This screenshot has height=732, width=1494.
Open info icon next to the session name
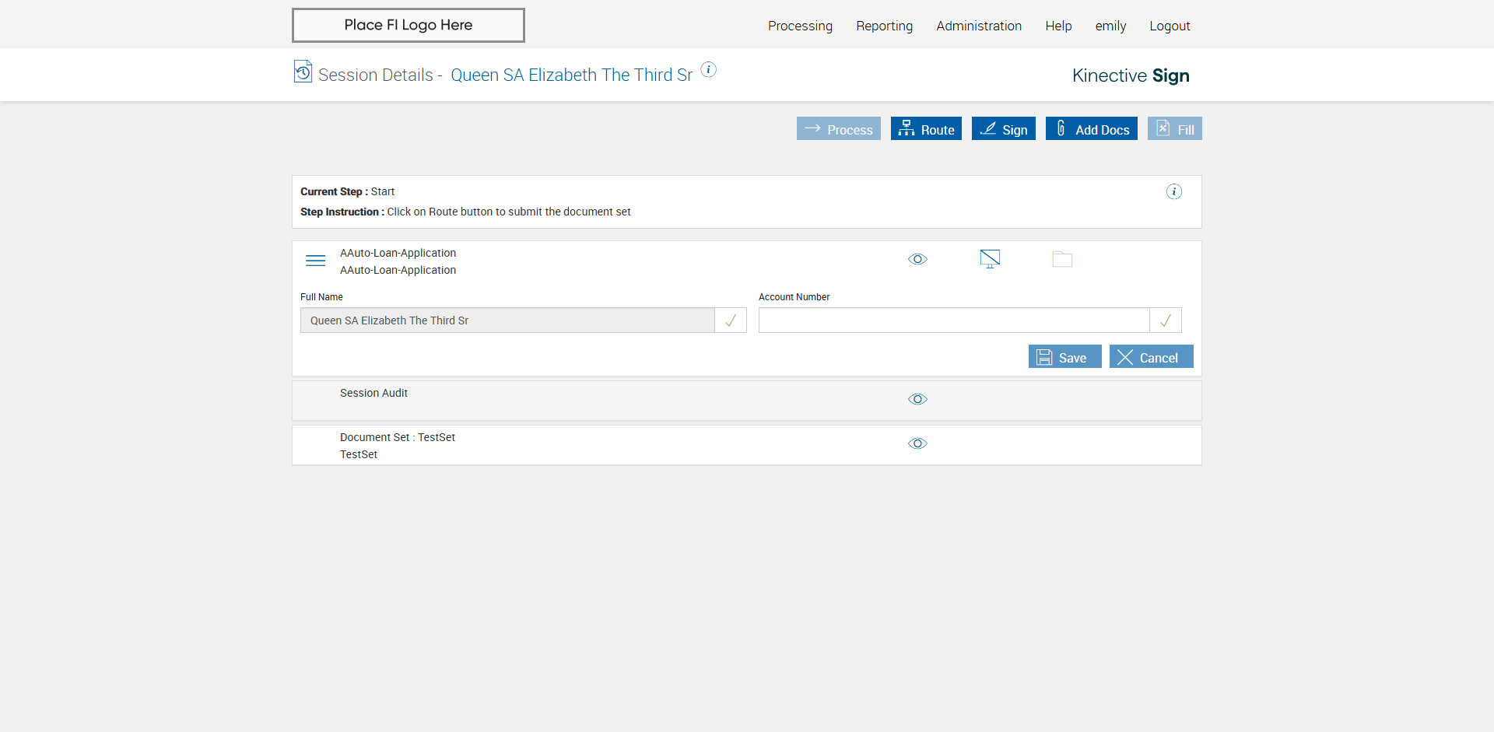(708, 69)
